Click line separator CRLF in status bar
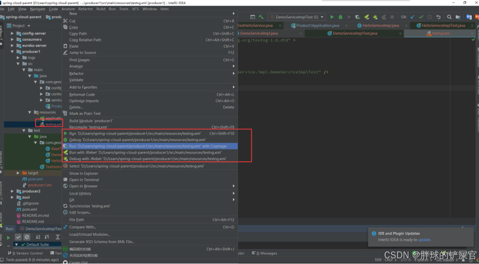The height and width of the screenshot is (264, 479). (x=389, y=260)
